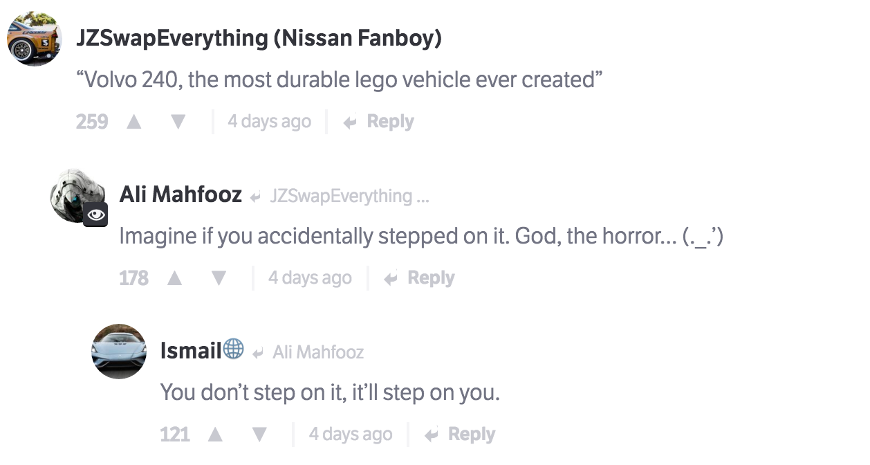The image size is (870, 465).
Task: Upvote Ismail's reply comment
Action: (215, 435)
